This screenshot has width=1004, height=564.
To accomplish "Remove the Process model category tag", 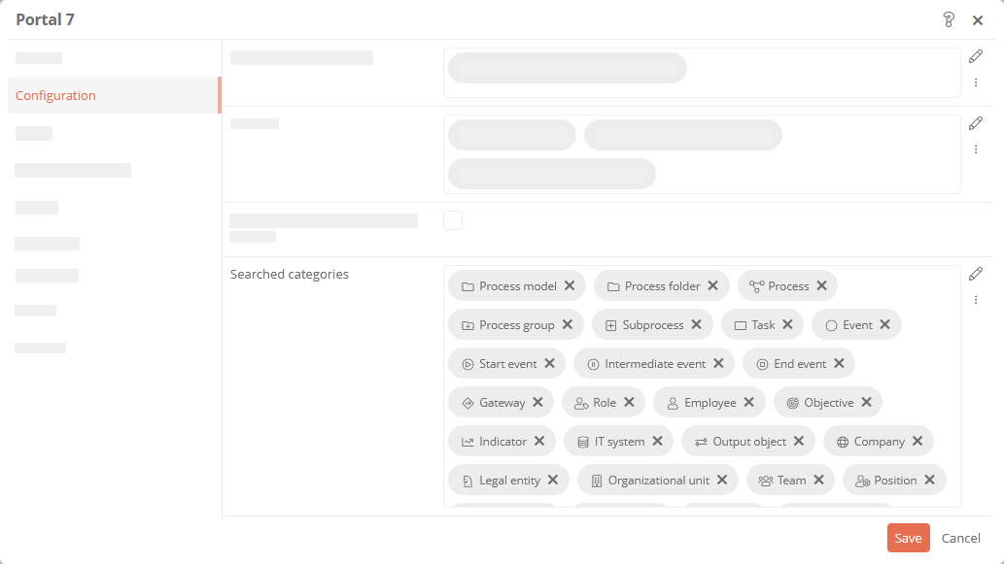I will click(570, 285).
